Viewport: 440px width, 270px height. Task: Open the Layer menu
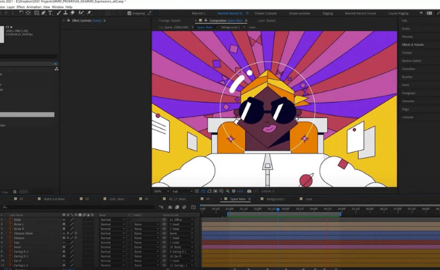11,7
